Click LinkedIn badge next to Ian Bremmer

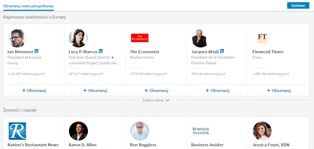coord(36,51)
